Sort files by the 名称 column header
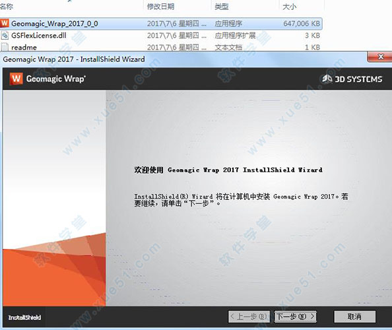The width and height of the screenshot is (392, 330). tap(7, 7)
